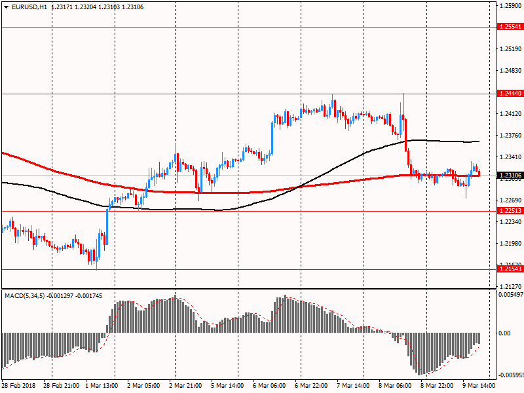Screen dimensions: 524x393
Task: Select the 1.21543 red price level label
Action: (510, 269)
